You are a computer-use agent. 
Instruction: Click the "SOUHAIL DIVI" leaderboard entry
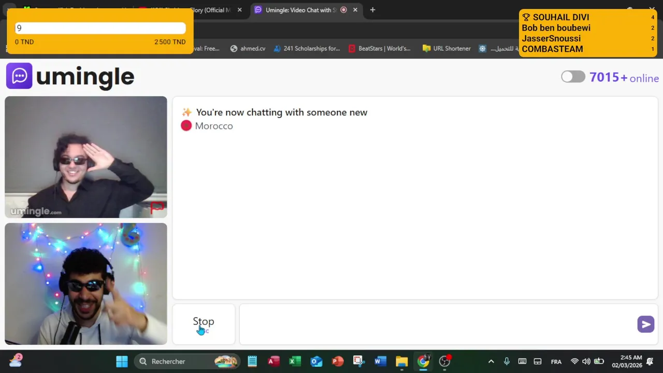(x=588, y=18)
